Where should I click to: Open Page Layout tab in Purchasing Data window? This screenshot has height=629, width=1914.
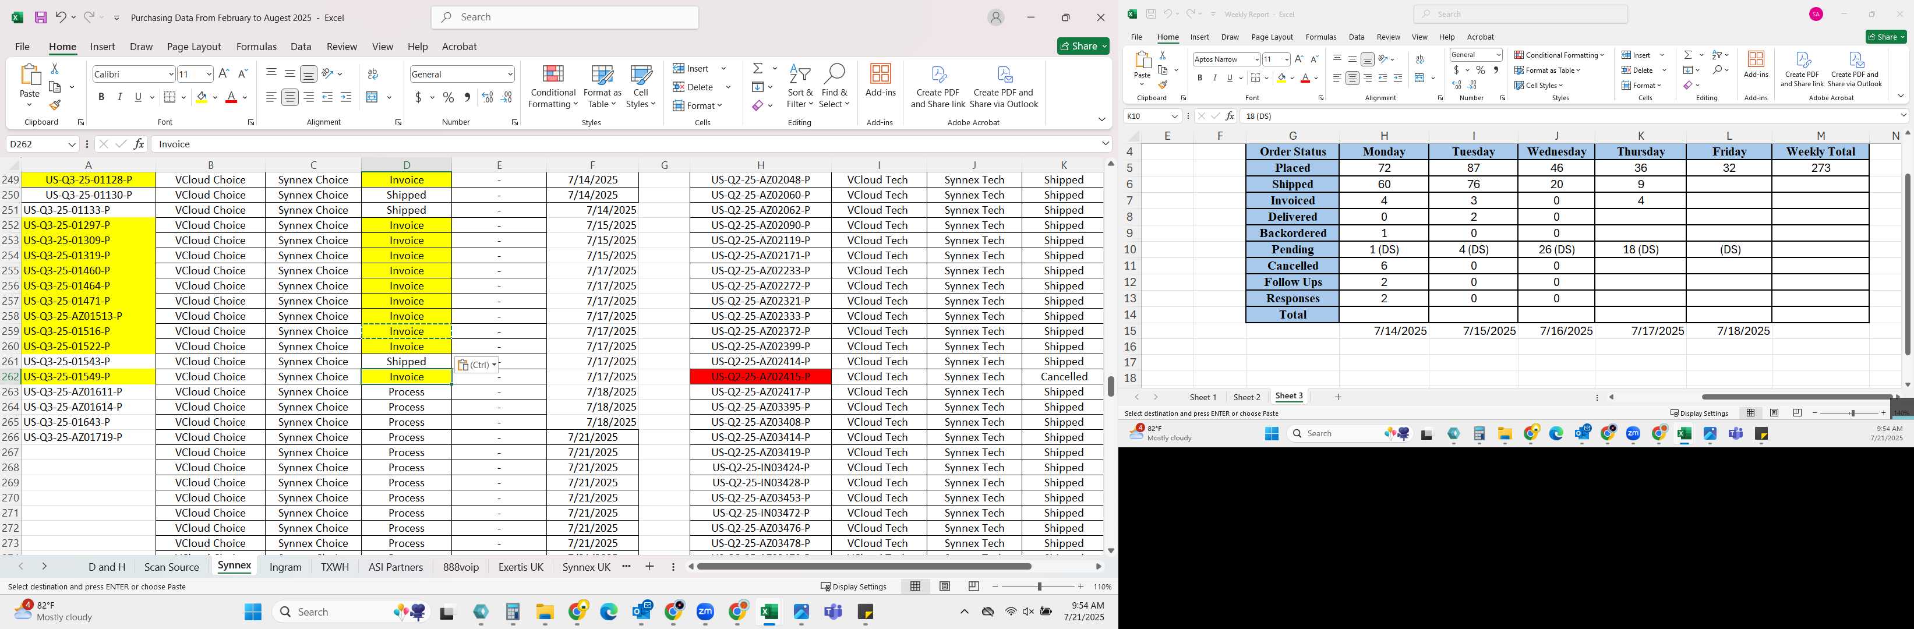(194, 47)
